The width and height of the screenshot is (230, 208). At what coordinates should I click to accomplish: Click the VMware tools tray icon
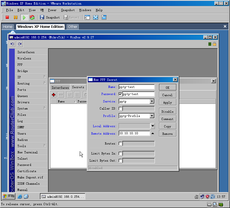point(212,197)
